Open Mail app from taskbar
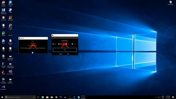The image size is (176, 99). click(52, 97)
